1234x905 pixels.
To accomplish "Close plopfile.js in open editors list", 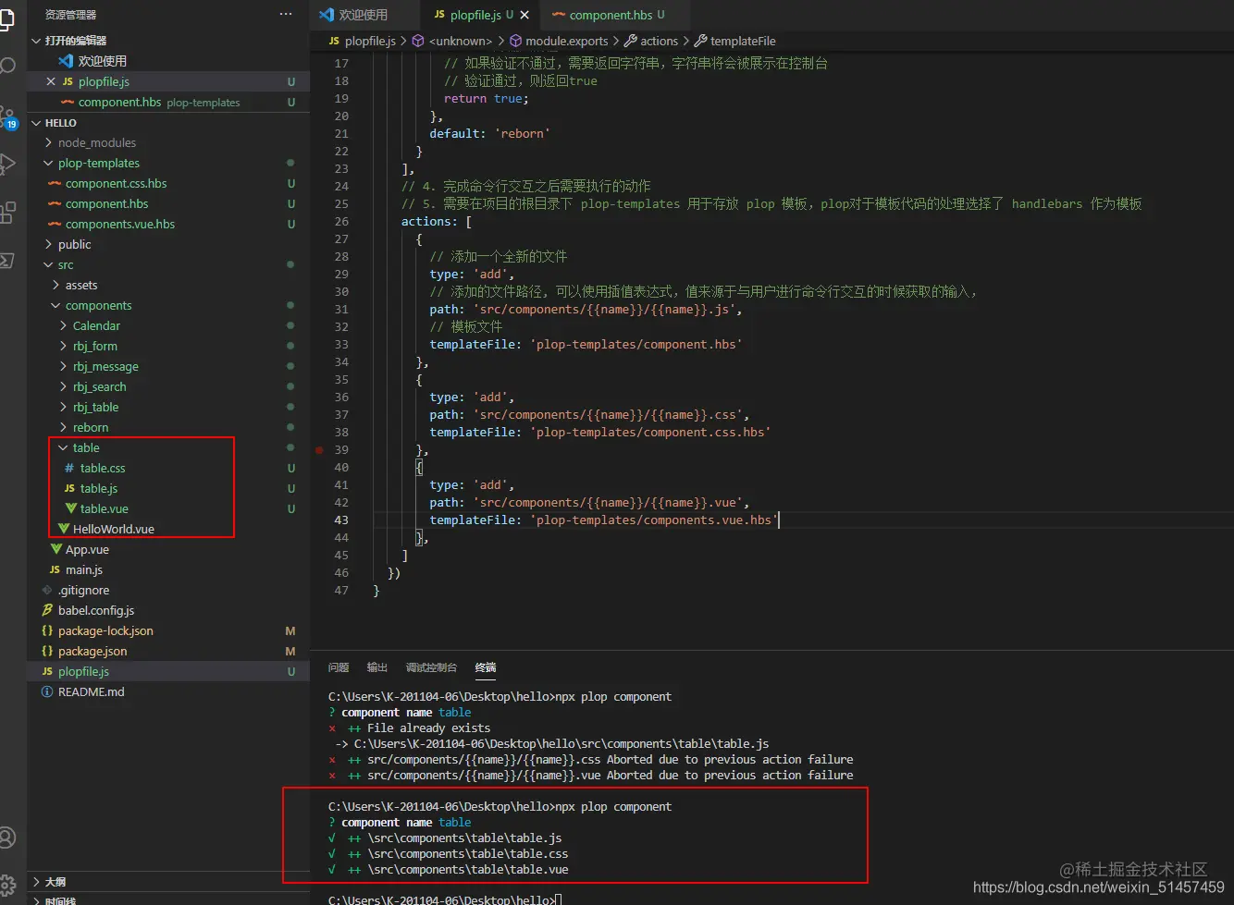I will coord(51,81).
